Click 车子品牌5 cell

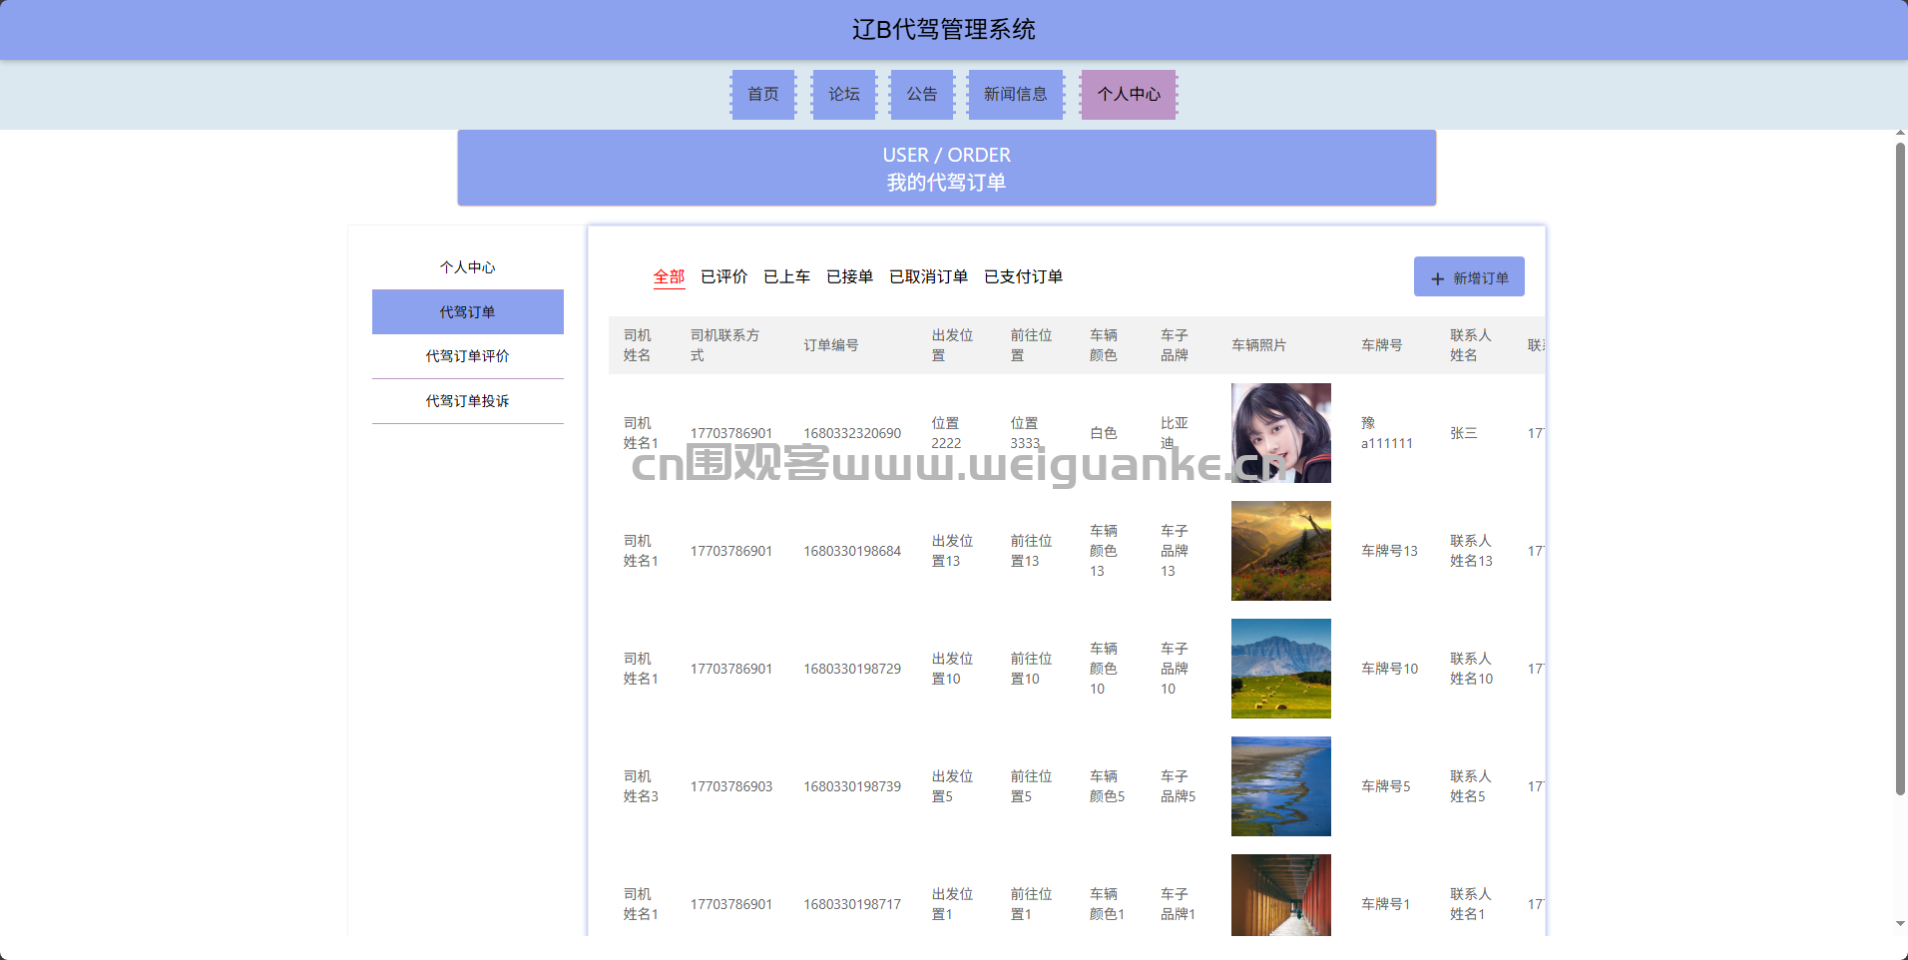point(1178,786)
